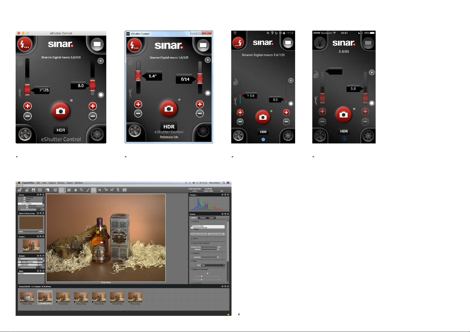Tap the blue info icon in the iPhone eShutter app
This screenshot has height=332, width=470.
click(344, 138)
